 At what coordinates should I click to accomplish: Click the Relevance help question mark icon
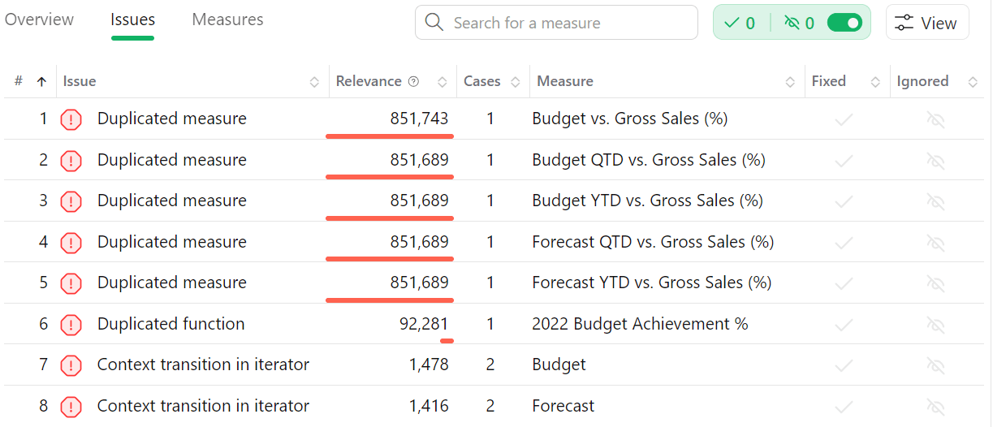[x=413, y=81]
